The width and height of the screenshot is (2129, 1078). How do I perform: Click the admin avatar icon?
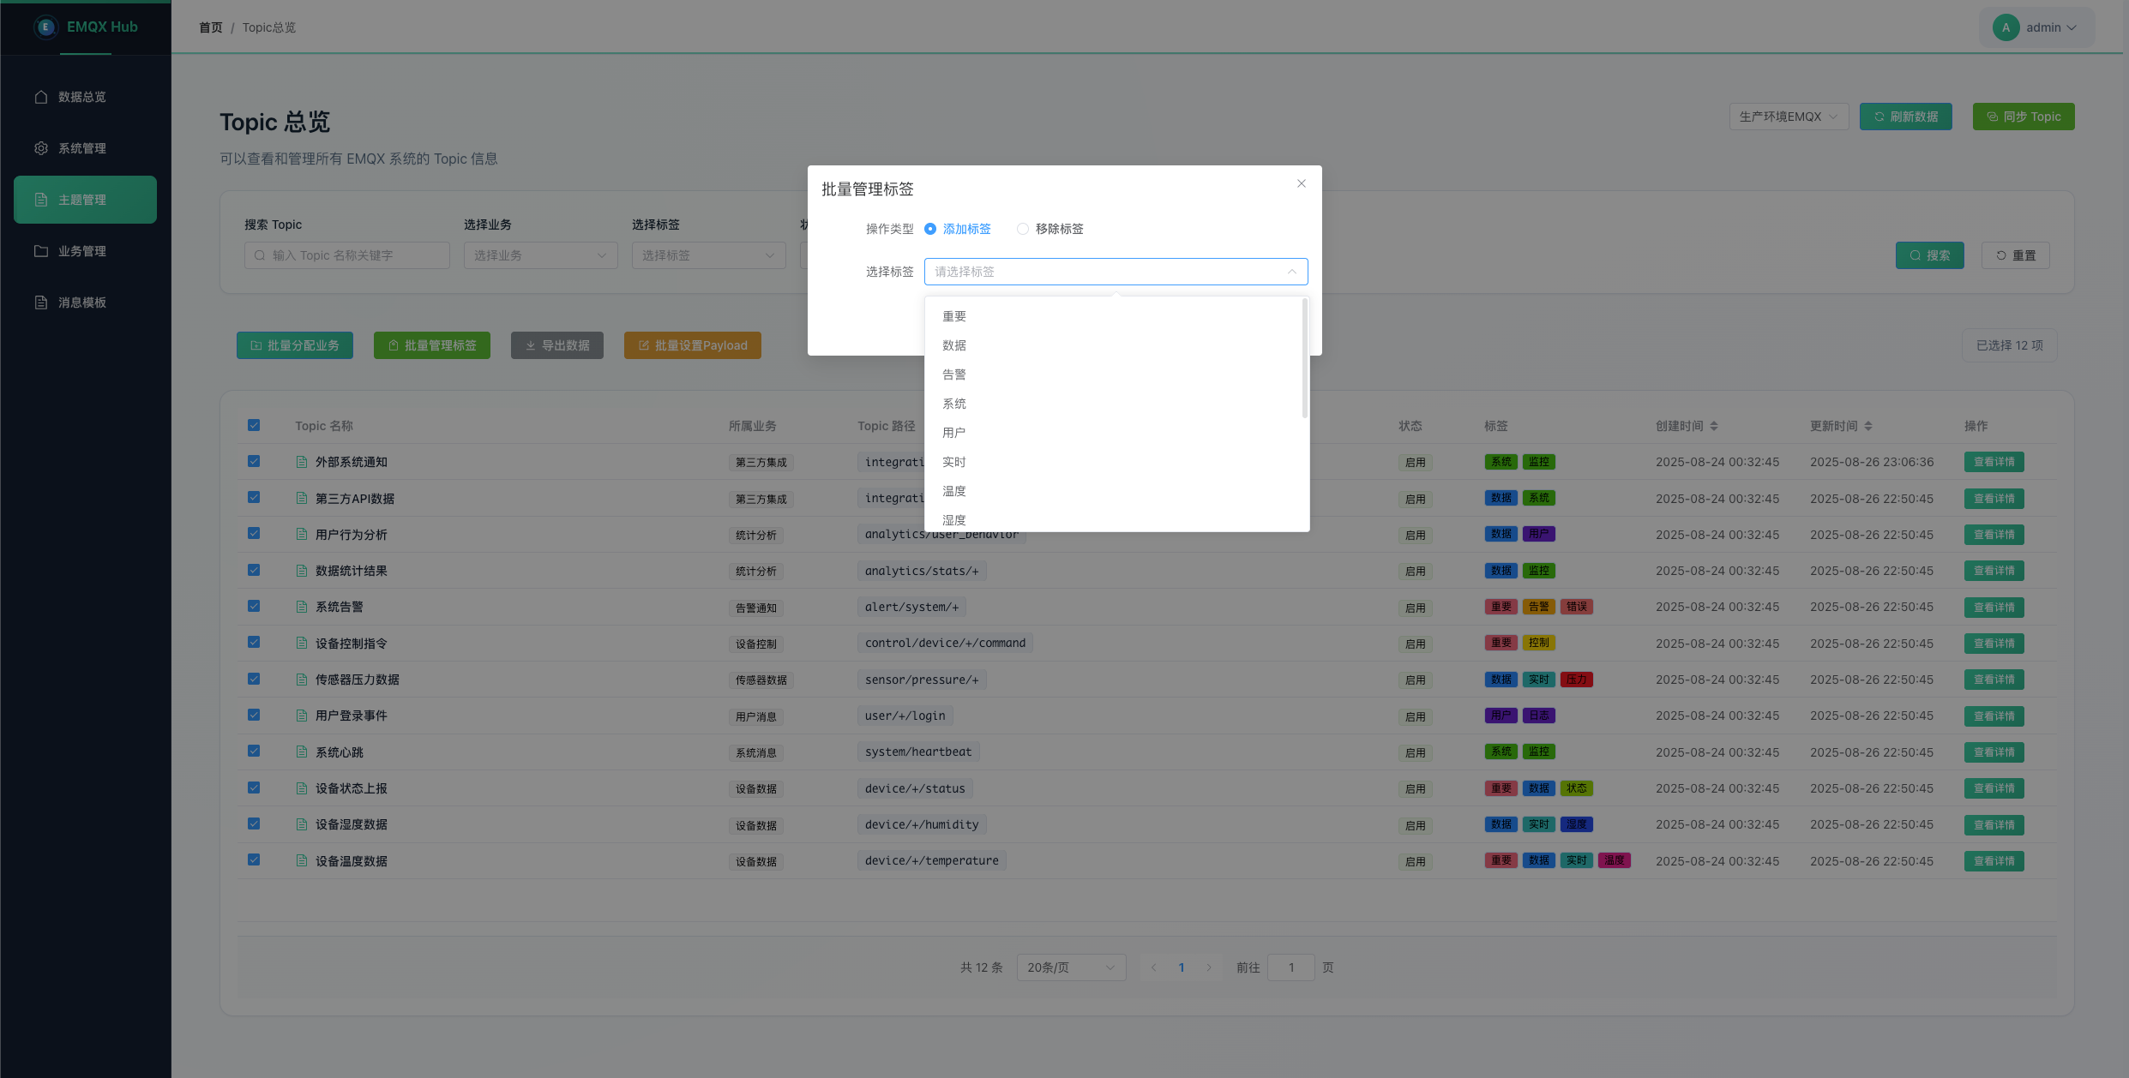pos(2006,27)
